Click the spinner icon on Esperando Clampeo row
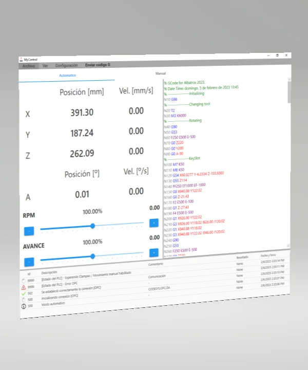 [x=23, y=281]
